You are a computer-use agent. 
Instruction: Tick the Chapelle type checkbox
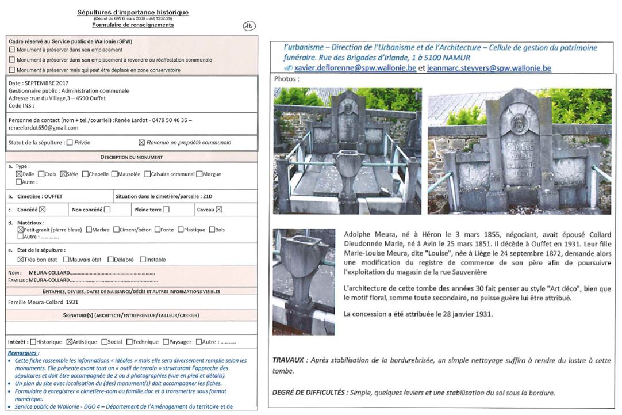(x=85, y=174)
